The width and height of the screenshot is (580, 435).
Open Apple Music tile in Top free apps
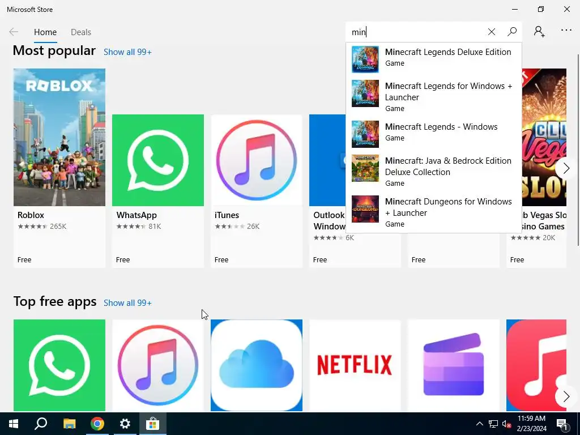pos(536,365)
